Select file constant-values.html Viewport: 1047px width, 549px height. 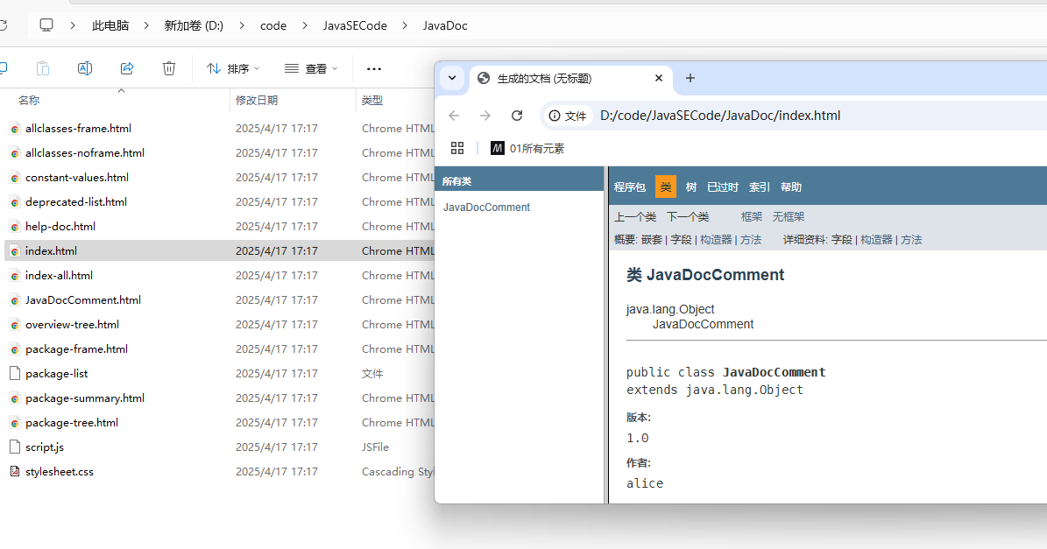point(77,178)
